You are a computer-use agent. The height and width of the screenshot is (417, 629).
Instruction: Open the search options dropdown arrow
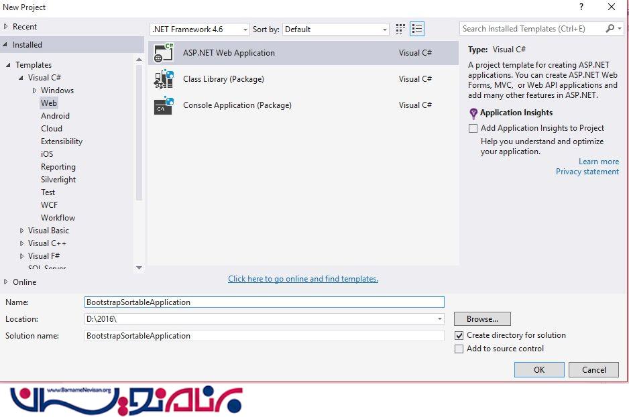click(620, 28)
